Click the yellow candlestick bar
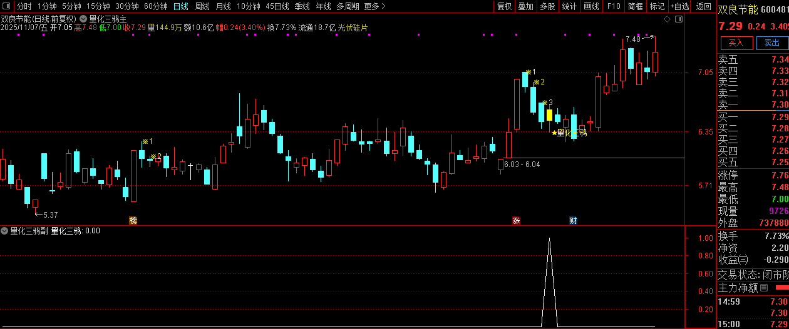Viewport: 789px width, 329px height. (x=549, y=115)
